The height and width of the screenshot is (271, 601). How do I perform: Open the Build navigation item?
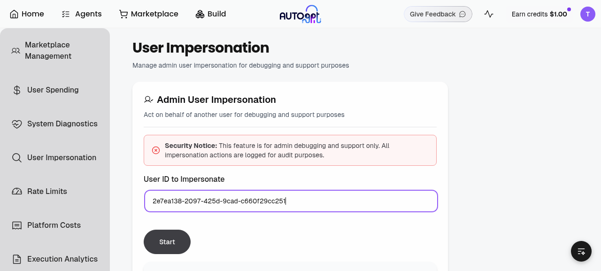point(211,14)
